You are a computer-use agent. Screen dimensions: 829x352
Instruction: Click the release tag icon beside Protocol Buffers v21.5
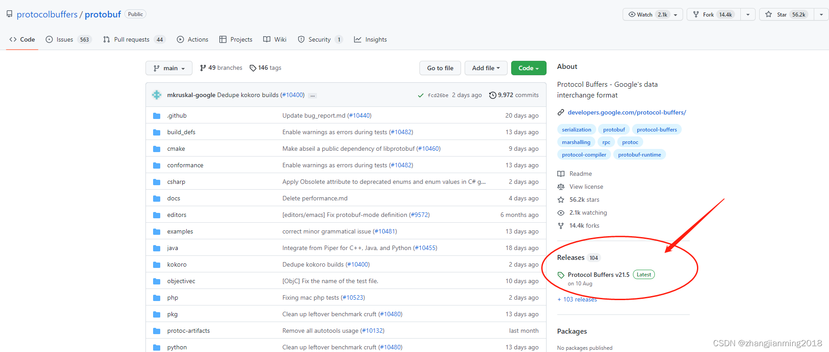561,275
